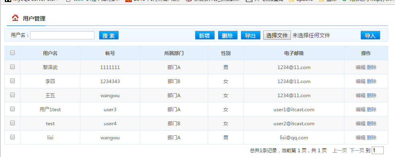Click the 性别 column header
395x157 pixels.
click(x=226, y=53)
